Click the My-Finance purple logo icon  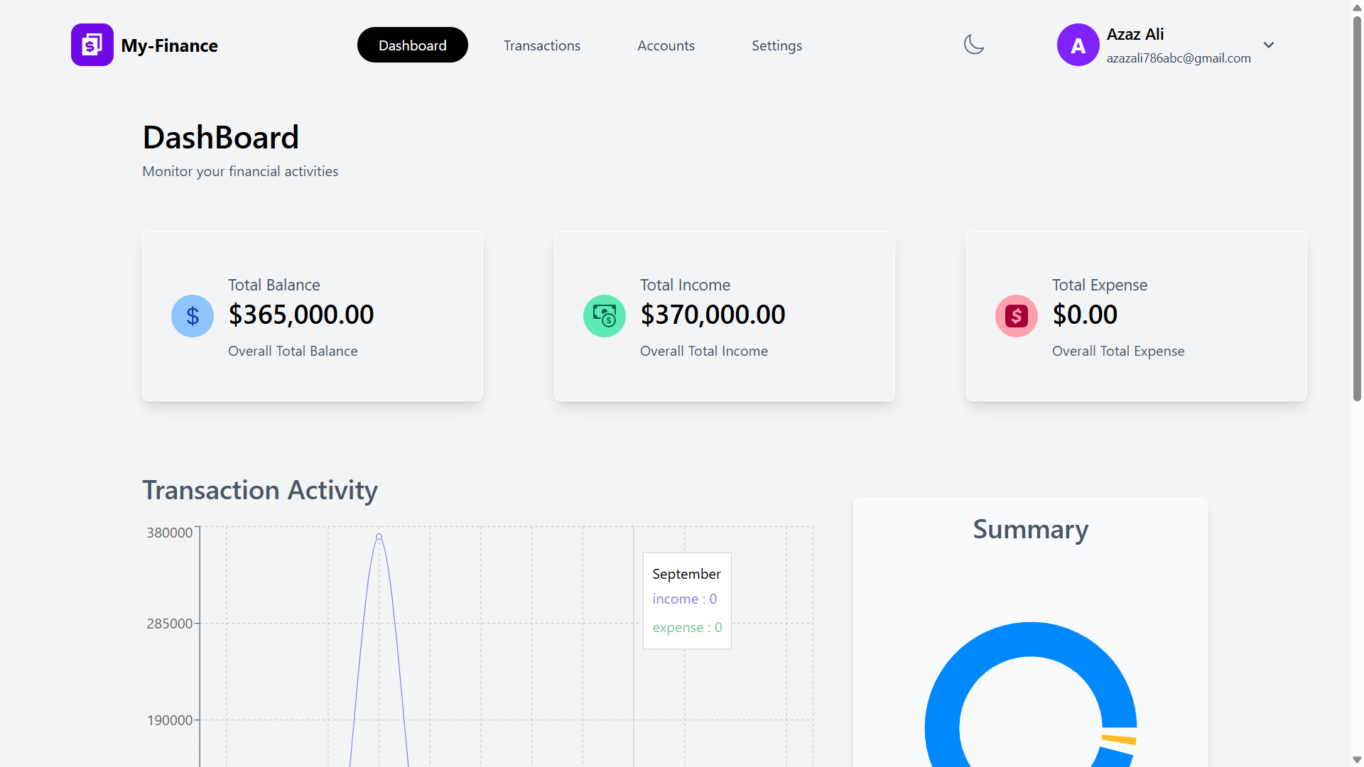92,45
